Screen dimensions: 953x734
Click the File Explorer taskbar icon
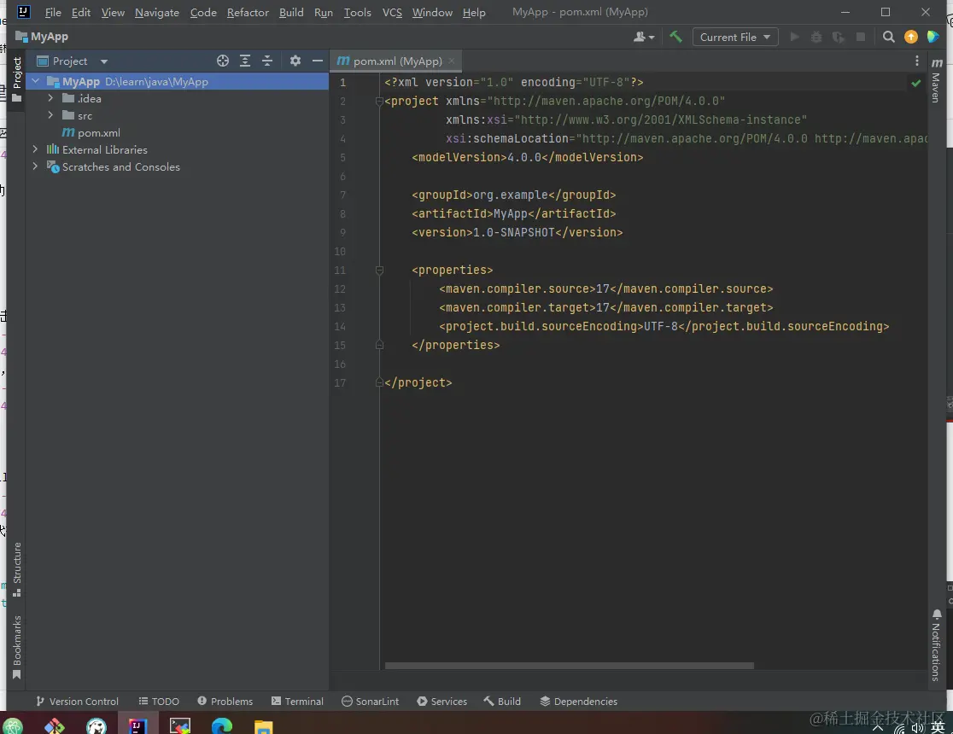(263, 726)
